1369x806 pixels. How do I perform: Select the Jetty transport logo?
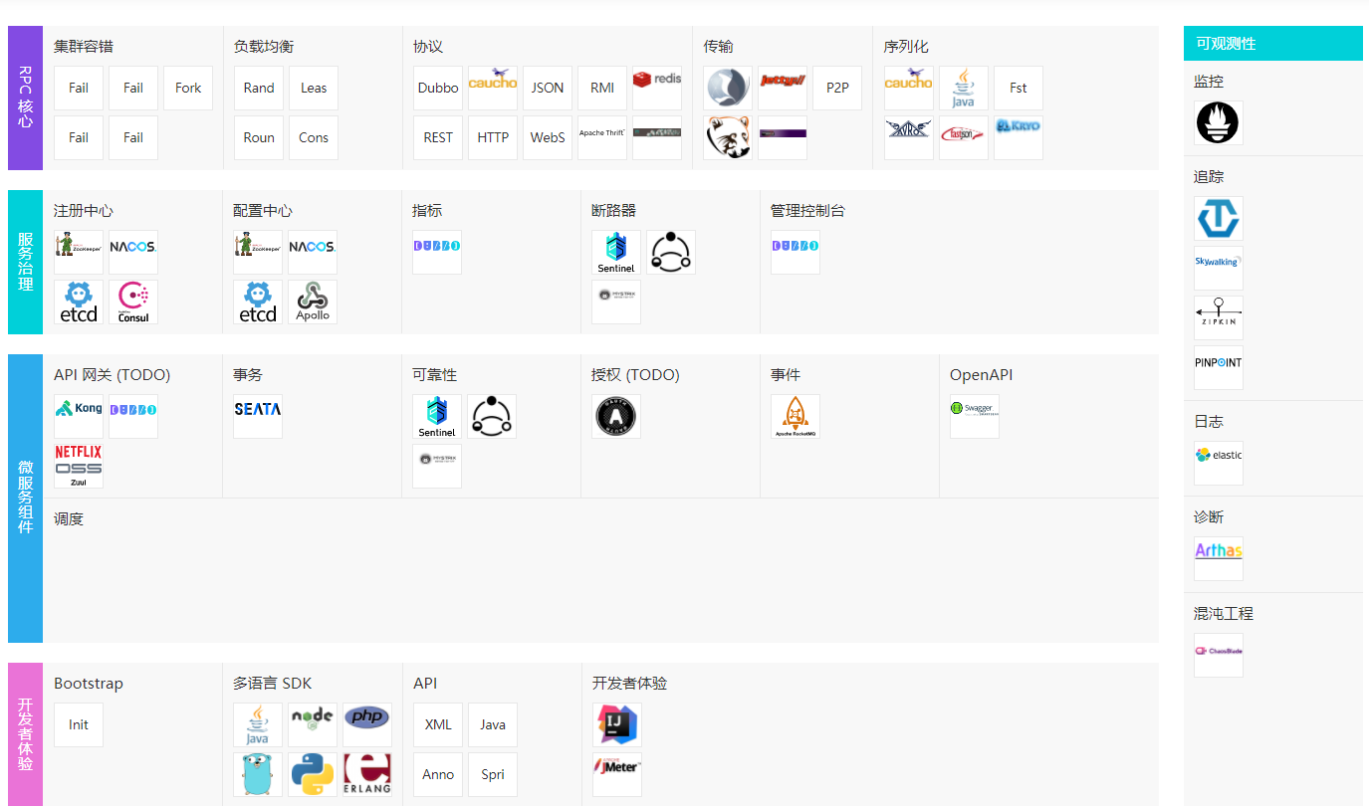point(783,88)
